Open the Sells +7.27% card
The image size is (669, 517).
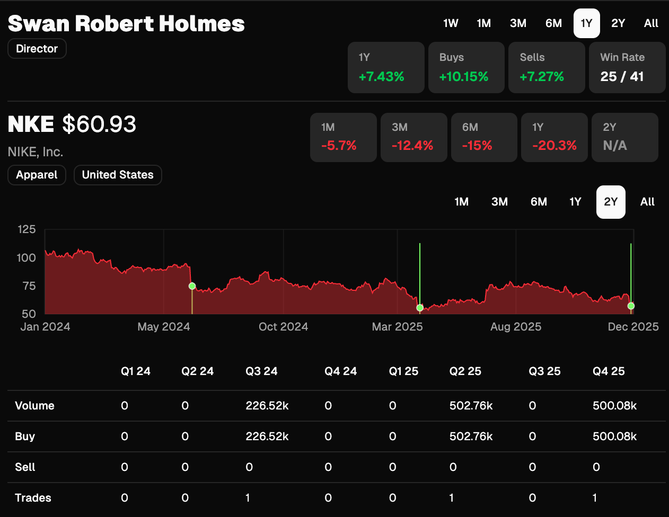547,68
